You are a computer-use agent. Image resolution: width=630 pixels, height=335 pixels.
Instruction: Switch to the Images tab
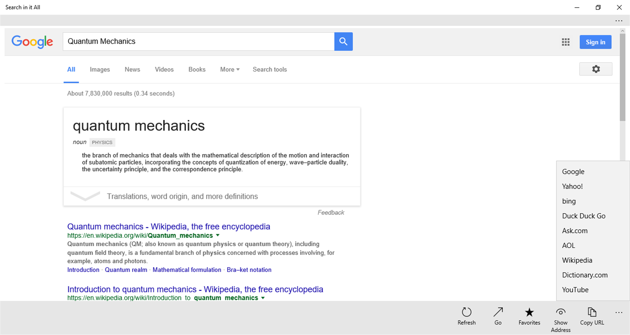click(x=100, y=70)
